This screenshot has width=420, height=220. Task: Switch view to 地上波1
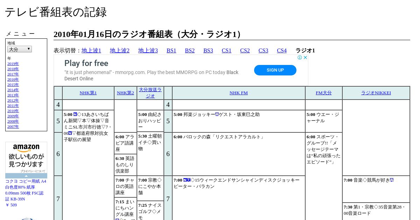(x=91, y=51)
